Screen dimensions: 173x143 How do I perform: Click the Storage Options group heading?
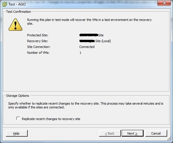pos(17,96)
